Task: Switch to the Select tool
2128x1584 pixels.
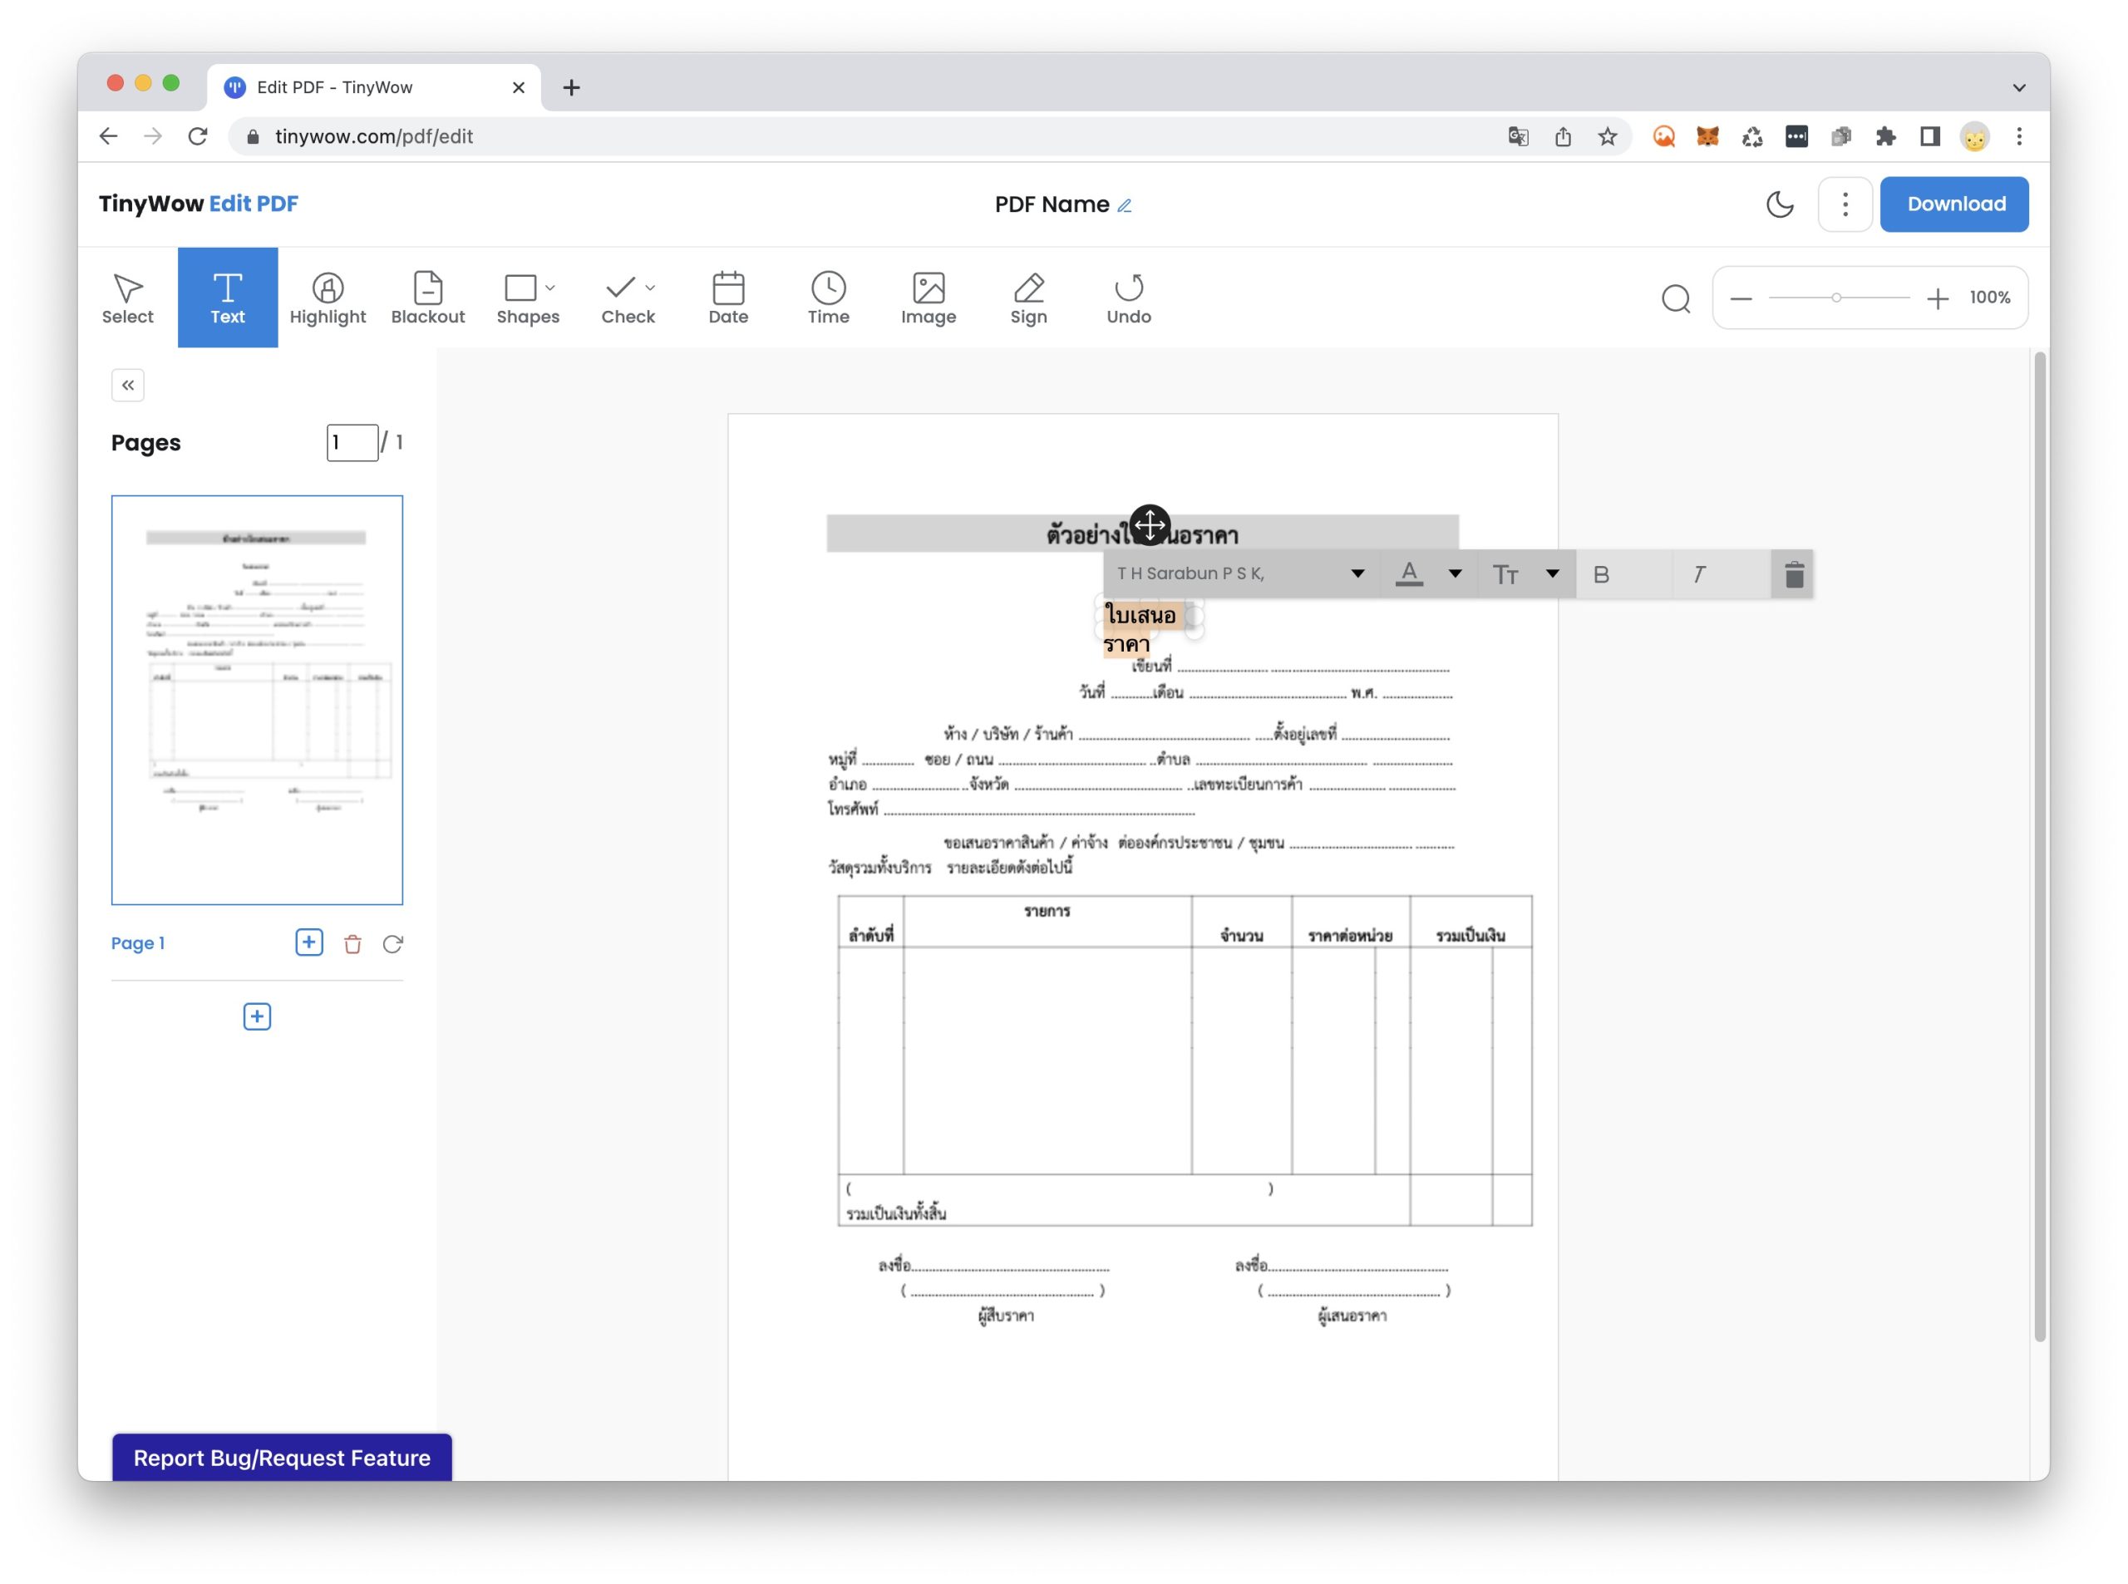Action: (127, 298)
